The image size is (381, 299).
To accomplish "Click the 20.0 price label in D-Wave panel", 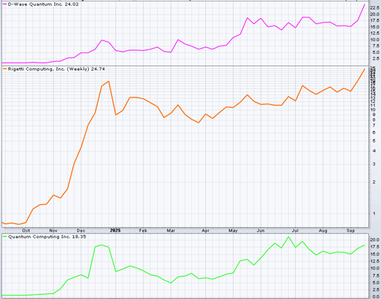I will coord(374,14).
